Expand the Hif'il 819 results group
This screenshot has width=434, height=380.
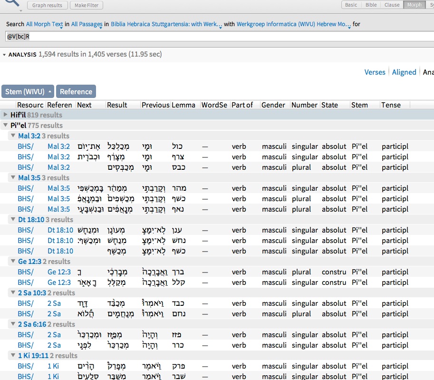tap(5, 115)
